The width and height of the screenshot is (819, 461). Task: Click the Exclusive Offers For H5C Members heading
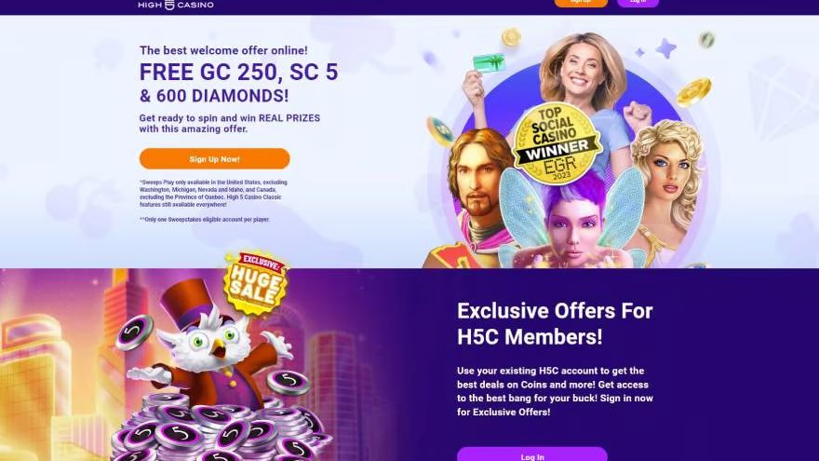pyautogui.click(x=555, y=323)
